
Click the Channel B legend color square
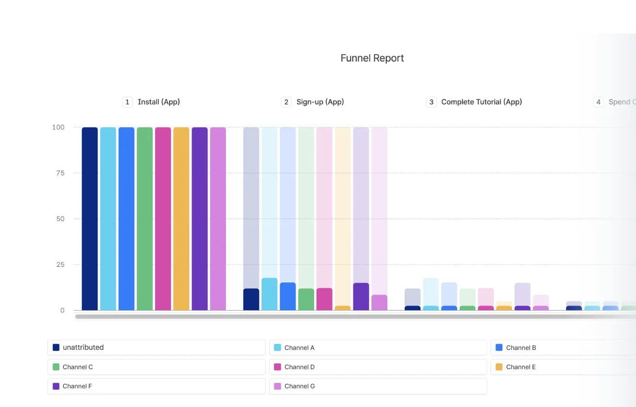[x=499, y=347]
